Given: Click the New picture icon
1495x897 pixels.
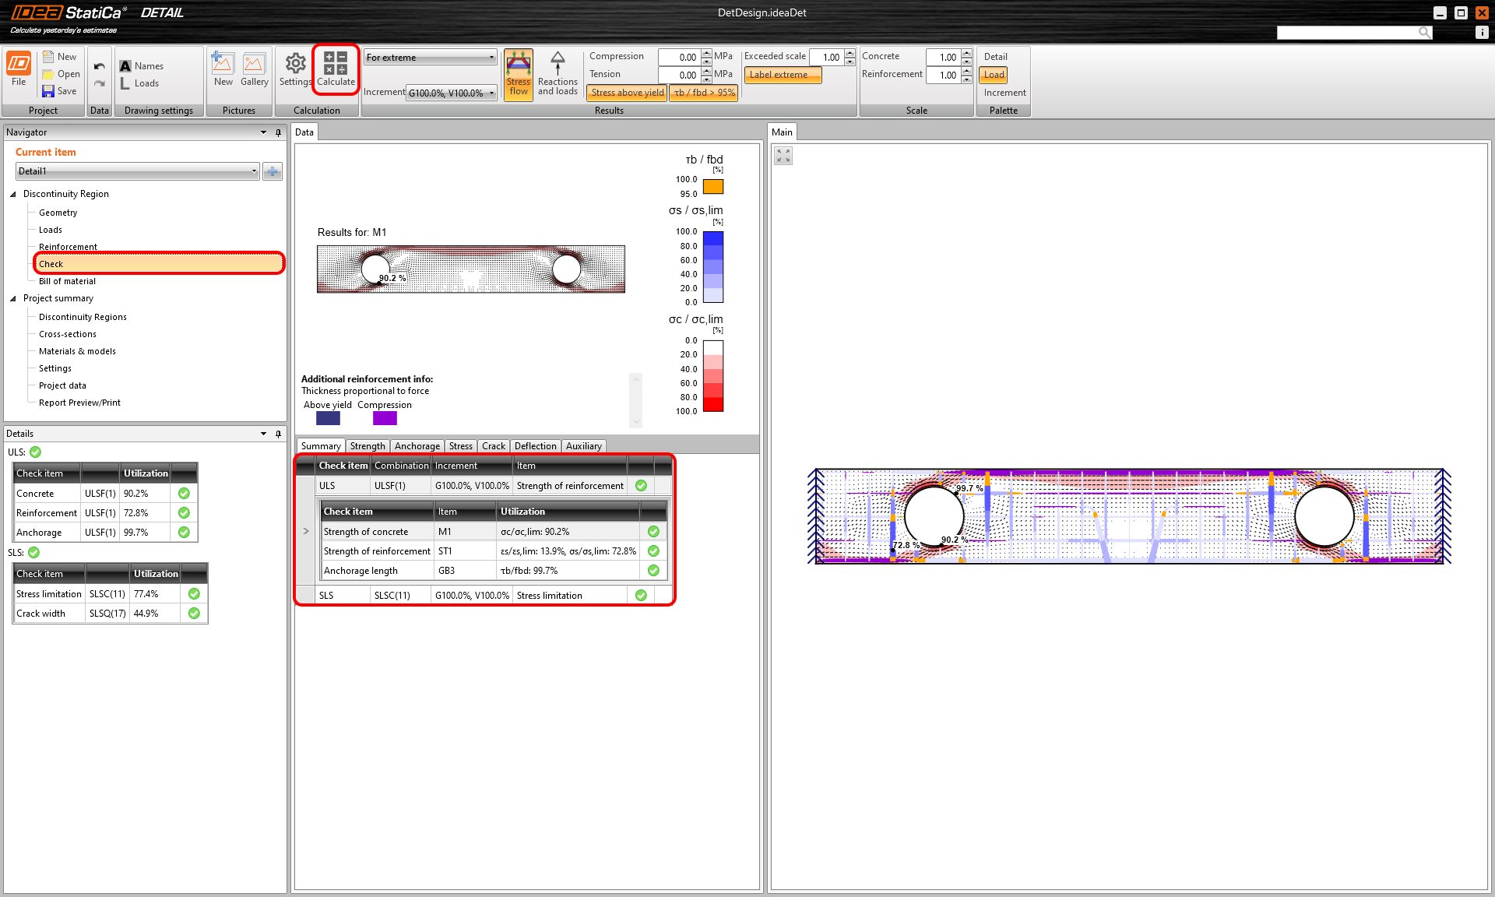Looking at the screenshot, I should click(223, 64).
